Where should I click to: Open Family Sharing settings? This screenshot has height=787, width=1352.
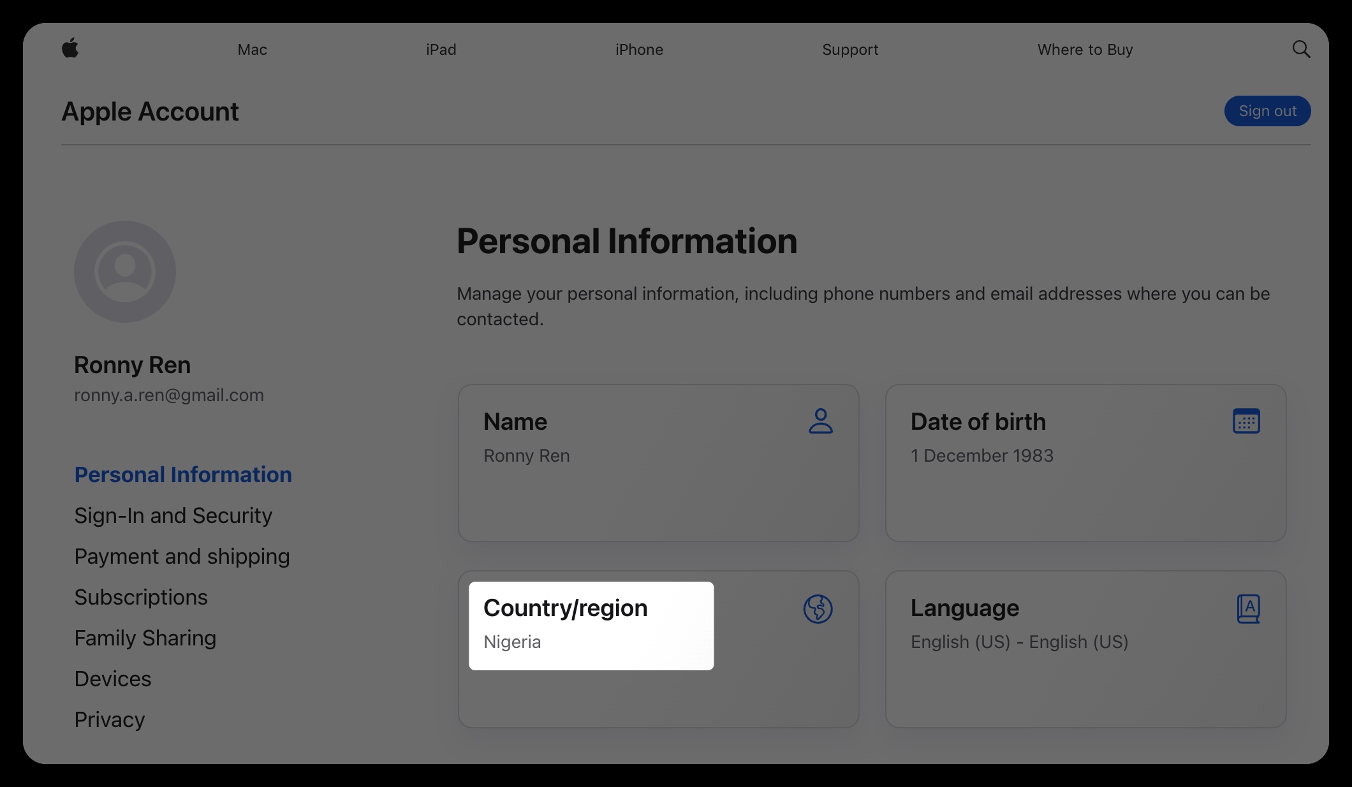point(145,638)
